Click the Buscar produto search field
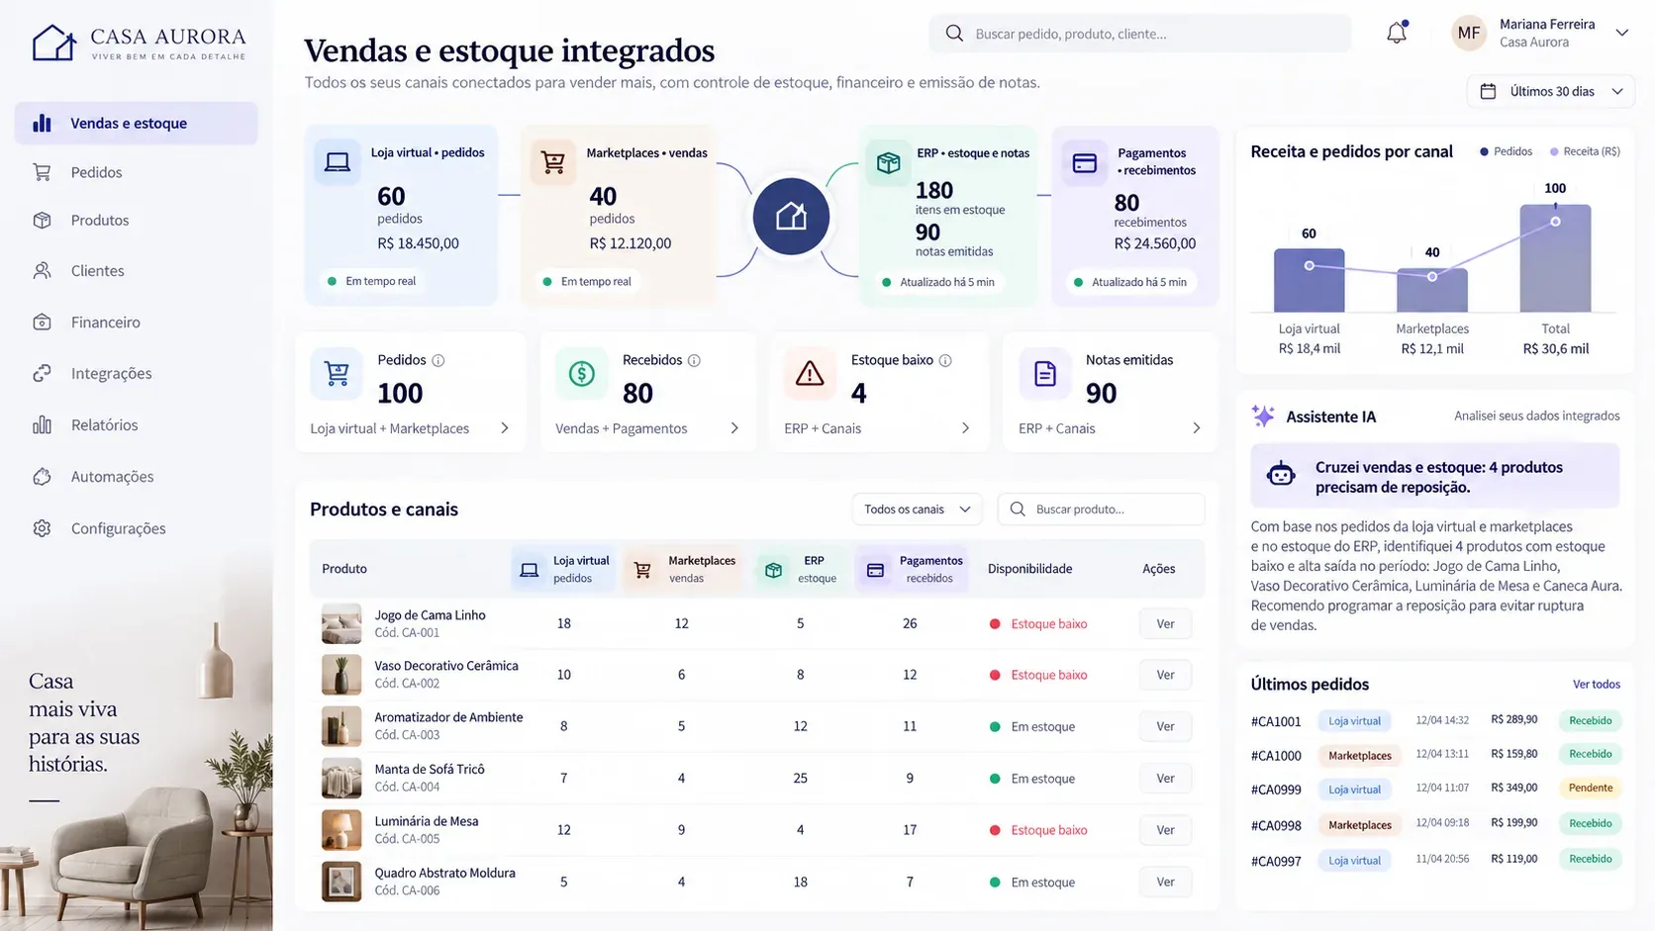1655x931 pixels. pos(1102,510)
